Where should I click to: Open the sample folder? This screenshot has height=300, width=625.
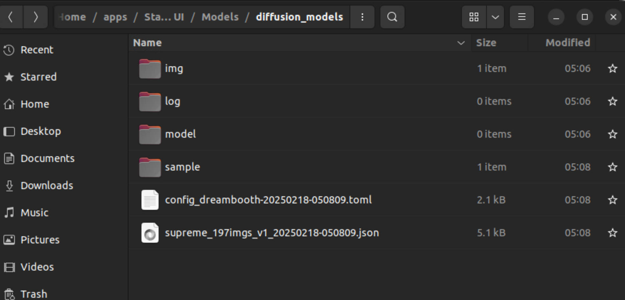click(x=182, y=167)
